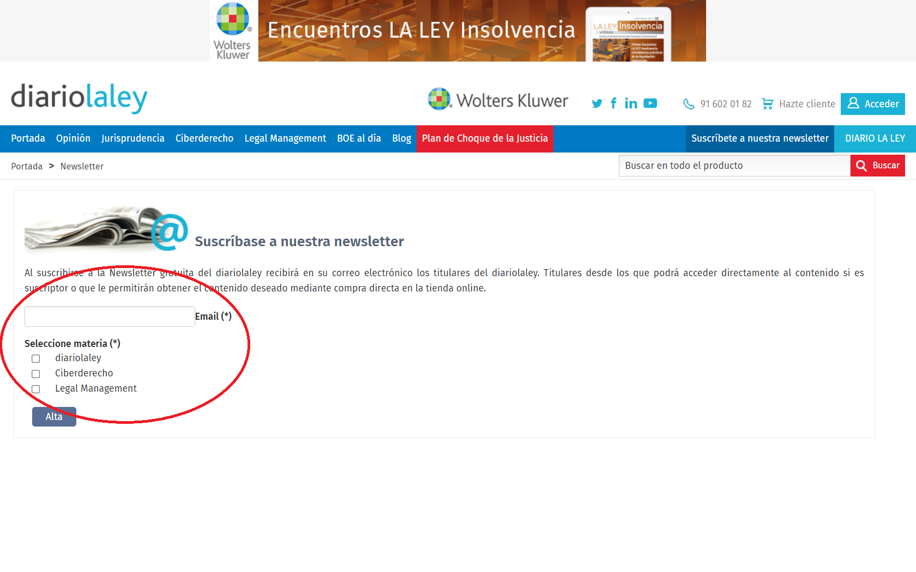The height and width of the screenshot is (572, 916).
Task: Click the Wolters Kluwer header logo
Action: [498, 100]
